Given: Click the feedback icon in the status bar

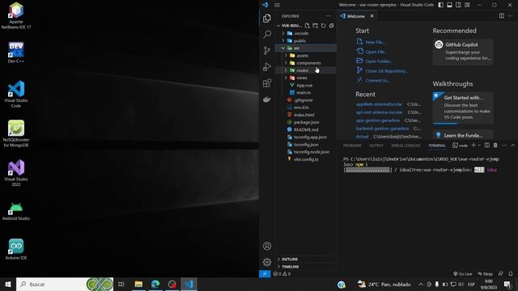Looking at the screenshot, I should 501,274.
